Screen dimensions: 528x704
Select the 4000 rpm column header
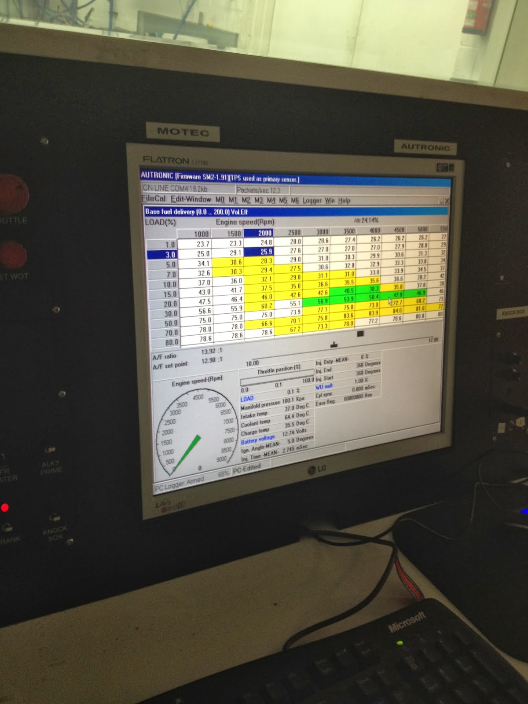[x=369, y=231]
